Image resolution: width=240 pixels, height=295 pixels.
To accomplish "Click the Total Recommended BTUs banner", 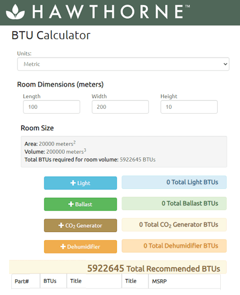I will pos(118,267).
